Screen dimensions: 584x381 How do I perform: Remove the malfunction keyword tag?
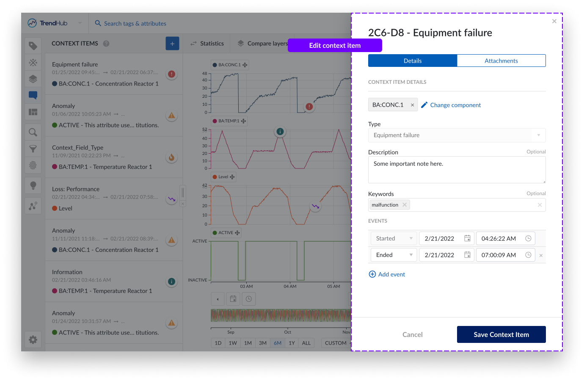pos(405,205)
